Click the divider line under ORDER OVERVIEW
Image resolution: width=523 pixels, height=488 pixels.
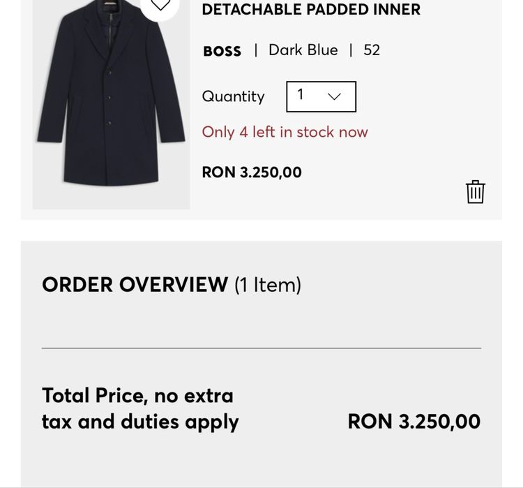tap(261, 348)
